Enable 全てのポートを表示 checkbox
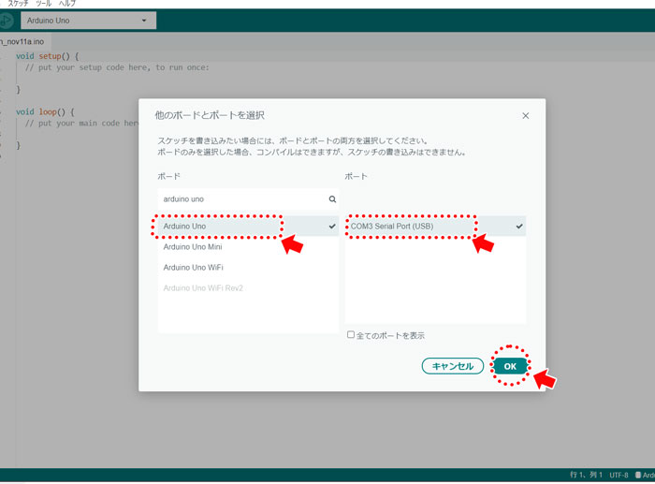The image size is (655, 484). (x=351, y=335)
